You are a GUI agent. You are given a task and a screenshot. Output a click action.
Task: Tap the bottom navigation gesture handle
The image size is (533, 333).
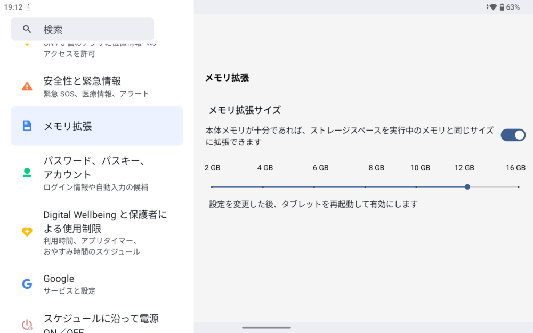(x=266, y=327)
